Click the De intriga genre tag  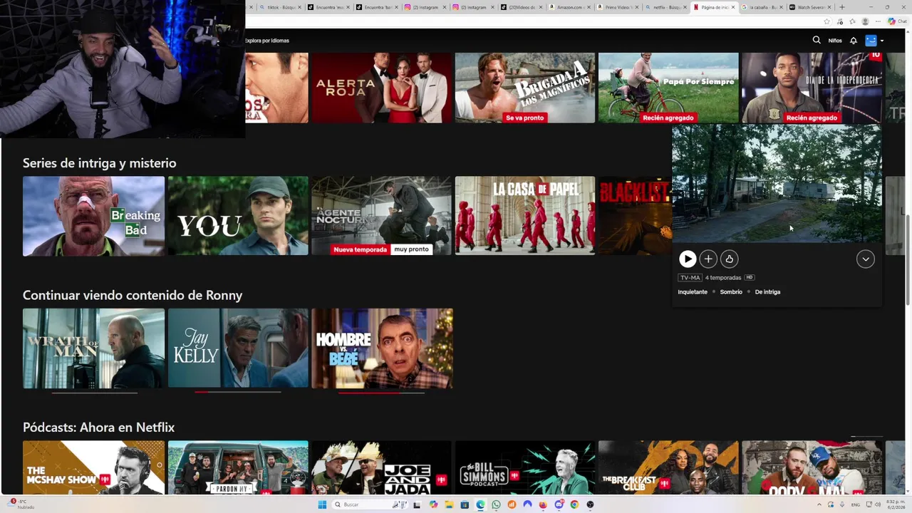point(767,292)
